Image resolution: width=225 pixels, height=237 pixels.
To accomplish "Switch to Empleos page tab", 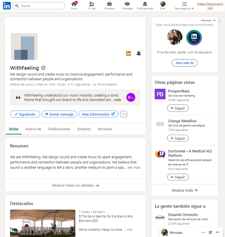I will 84,129.
